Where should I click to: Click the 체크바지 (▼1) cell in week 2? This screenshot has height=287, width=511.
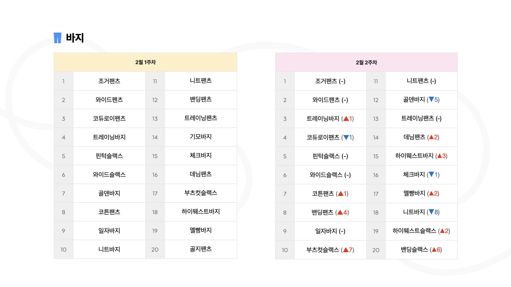pyautogui.click(x=421, y=175)
